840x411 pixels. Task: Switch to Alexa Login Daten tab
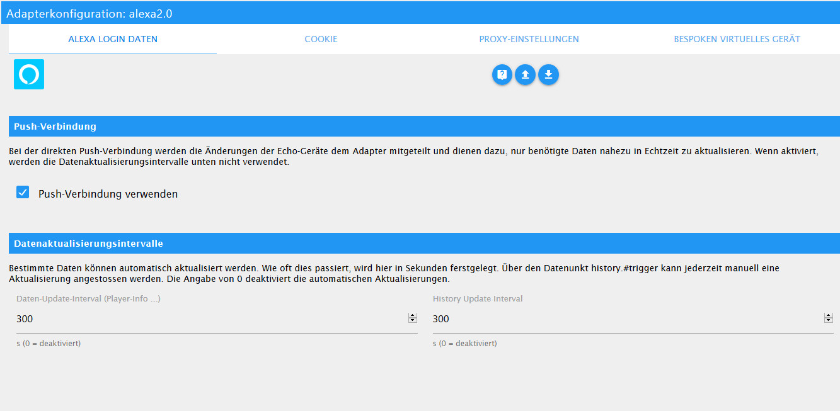[113, 39]
